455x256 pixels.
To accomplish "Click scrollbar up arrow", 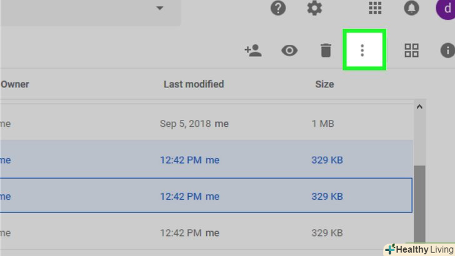I will click(419, 107).
